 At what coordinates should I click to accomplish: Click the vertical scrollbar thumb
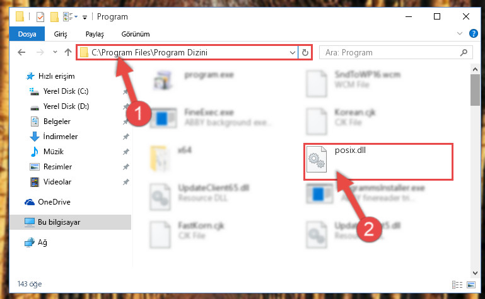click(475, 90)
